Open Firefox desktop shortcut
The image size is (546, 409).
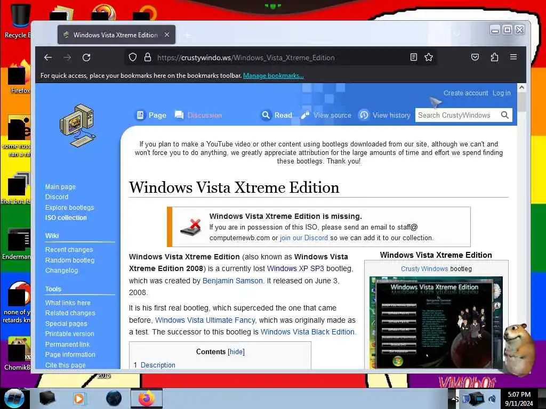[18, 77]
